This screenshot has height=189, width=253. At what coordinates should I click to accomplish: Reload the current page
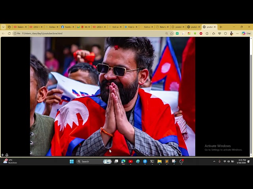coord(9,33)
